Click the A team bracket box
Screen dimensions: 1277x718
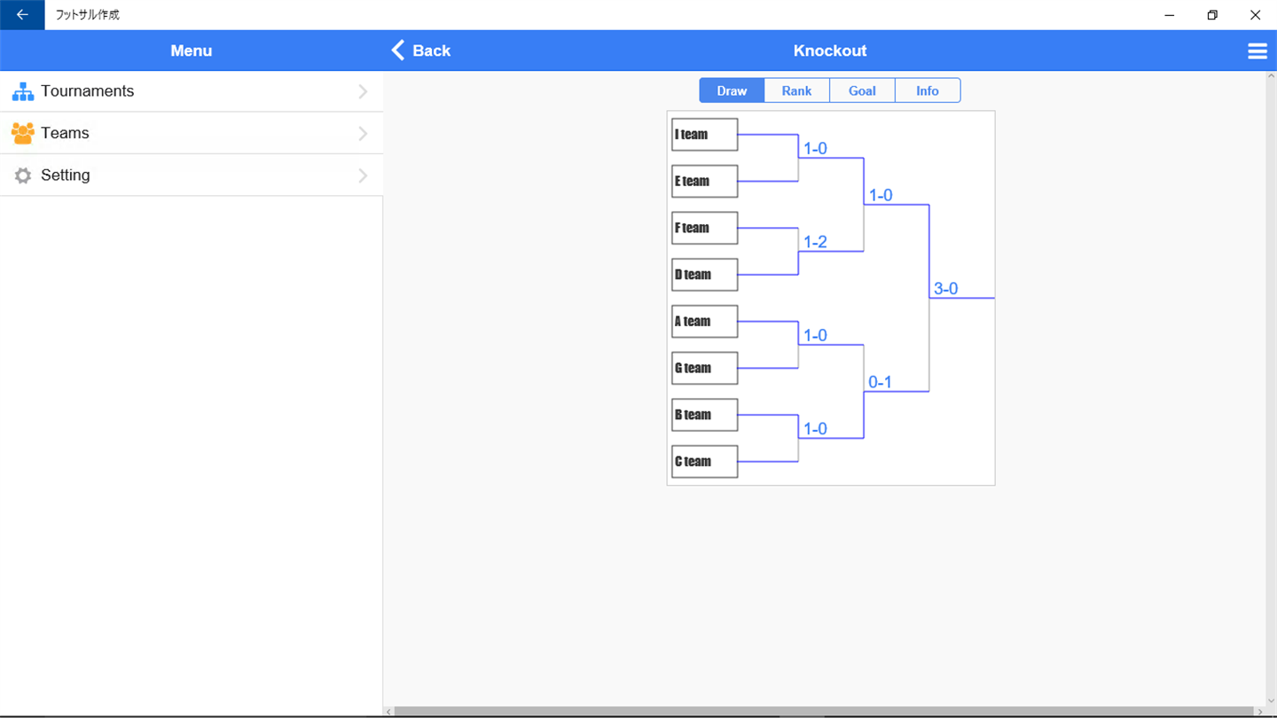[704, 322]
